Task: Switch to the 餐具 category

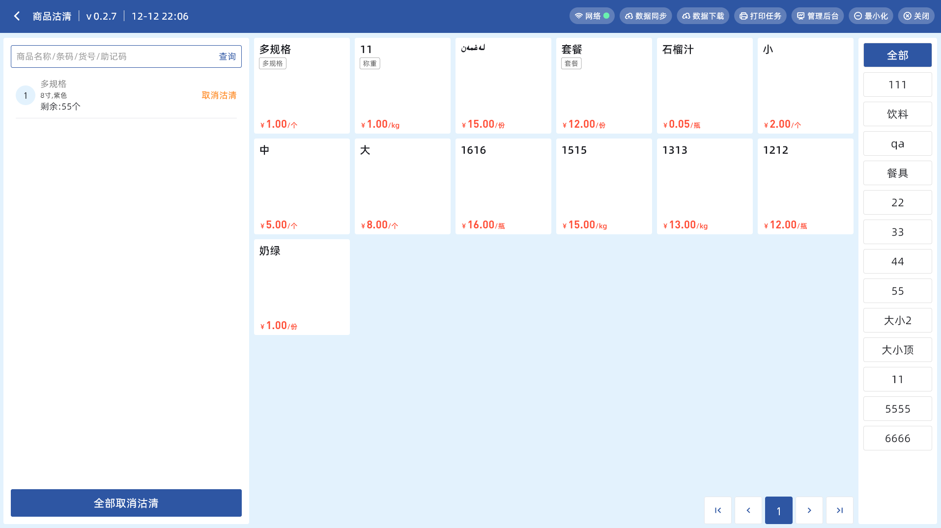Action: [897, 173]
